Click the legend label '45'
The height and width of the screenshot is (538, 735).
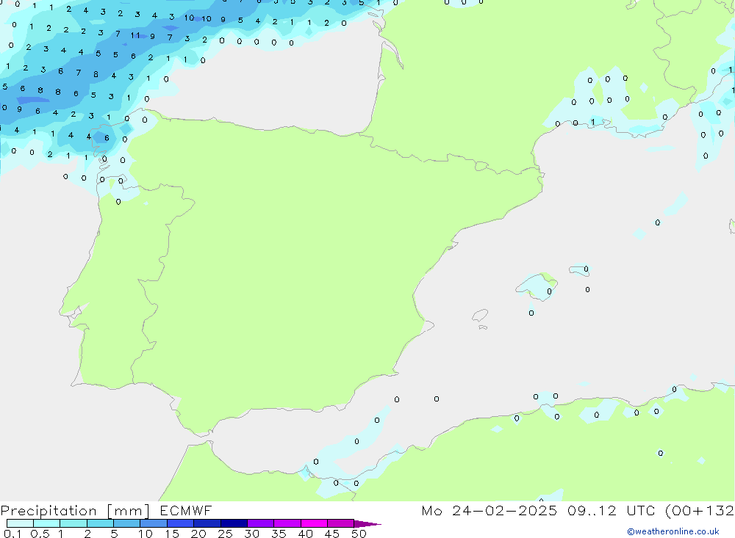point(332,534)
